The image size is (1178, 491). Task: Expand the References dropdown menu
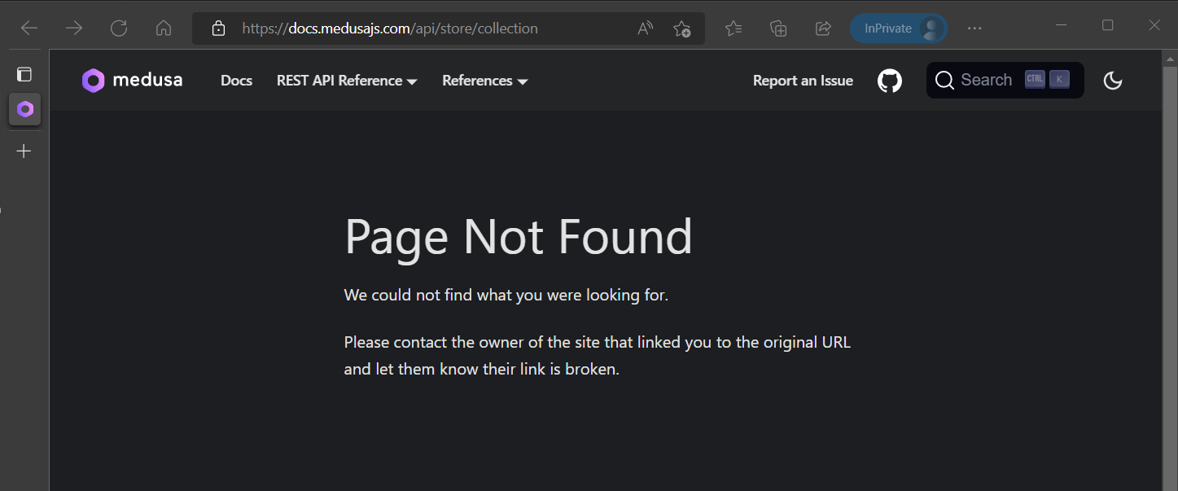click(x=485, y=81)
